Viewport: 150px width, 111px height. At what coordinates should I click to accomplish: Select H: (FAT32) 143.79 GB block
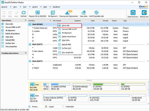click(110, 98)
